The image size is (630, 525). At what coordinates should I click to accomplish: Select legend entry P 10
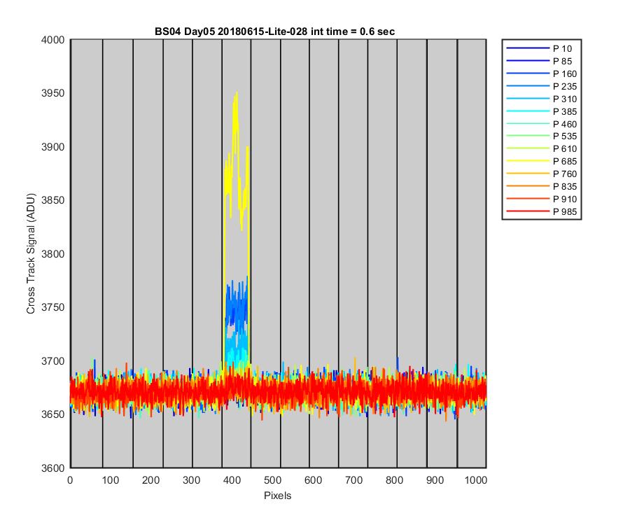click(541, 48)
